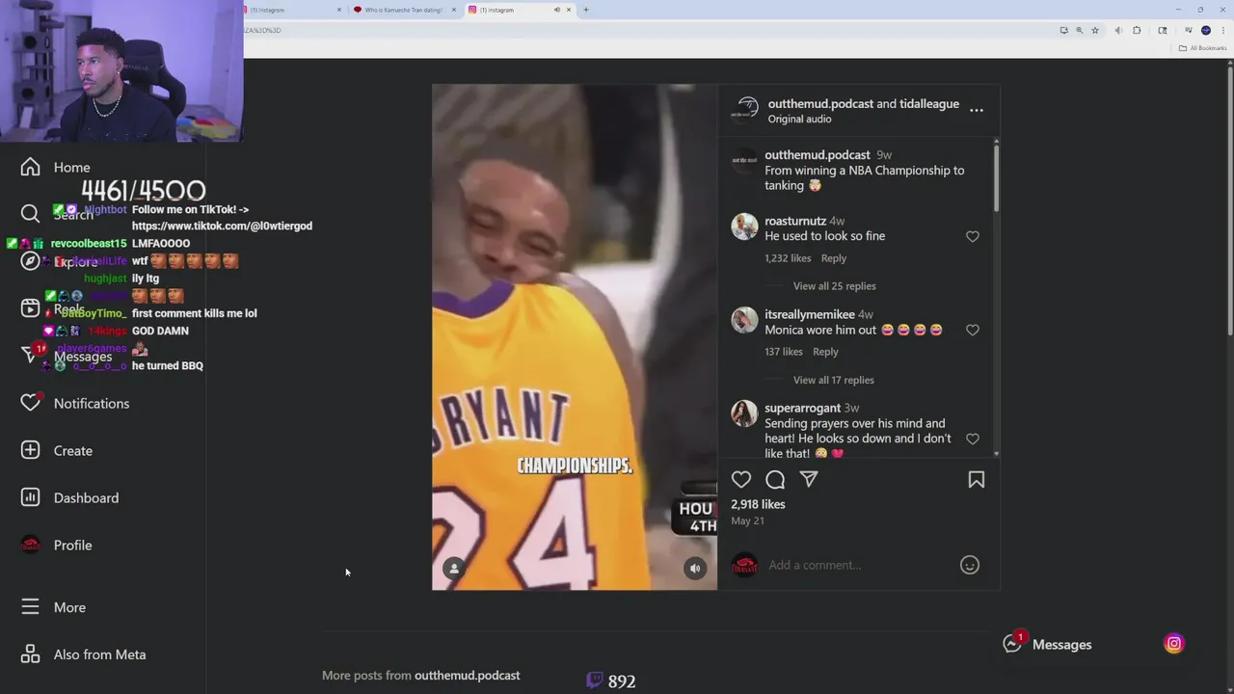Open a new browser tab

click(586, 10)
